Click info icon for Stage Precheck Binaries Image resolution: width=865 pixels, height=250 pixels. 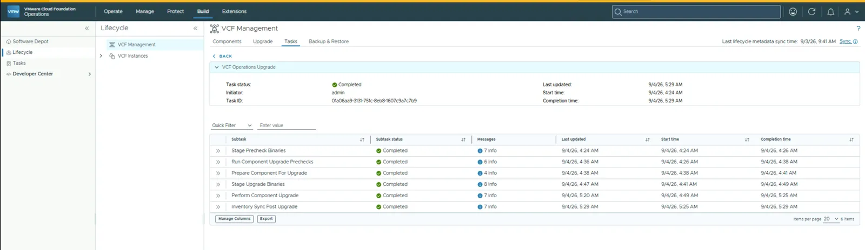coord(480,151)
